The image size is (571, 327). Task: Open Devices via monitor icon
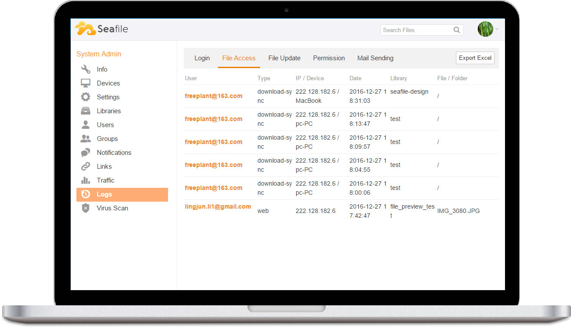coord(86,83)
